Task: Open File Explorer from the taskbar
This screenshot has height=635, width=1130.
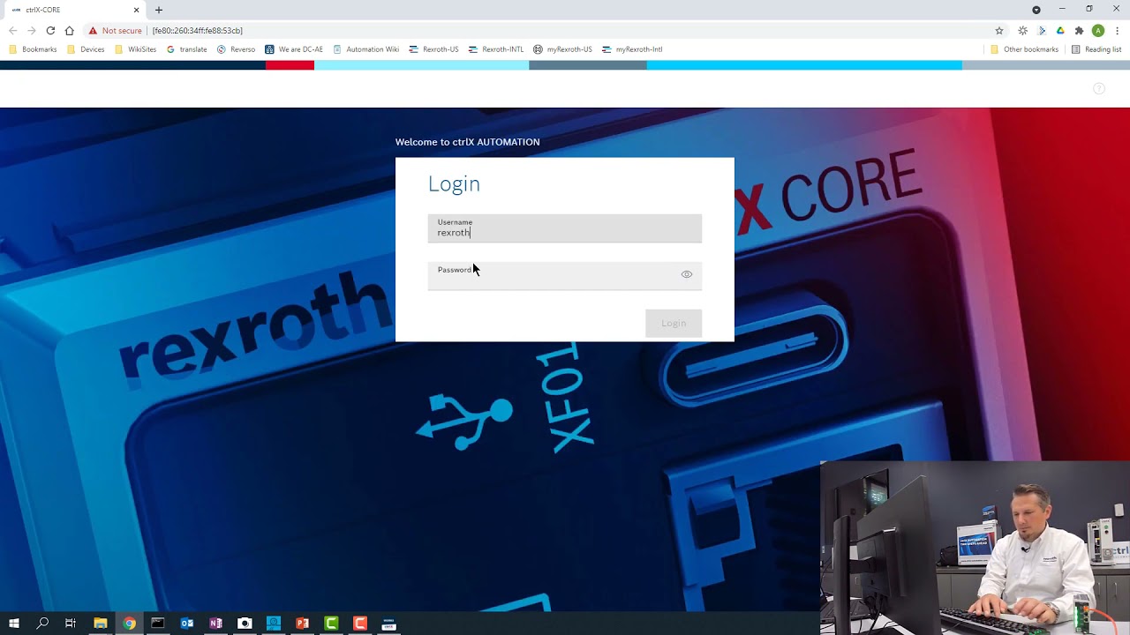Action: coord(101,624)
